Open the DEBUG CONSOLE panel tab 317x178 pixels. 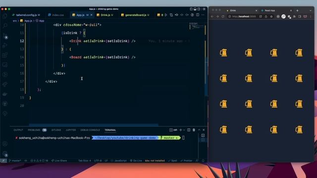[90, 130]
